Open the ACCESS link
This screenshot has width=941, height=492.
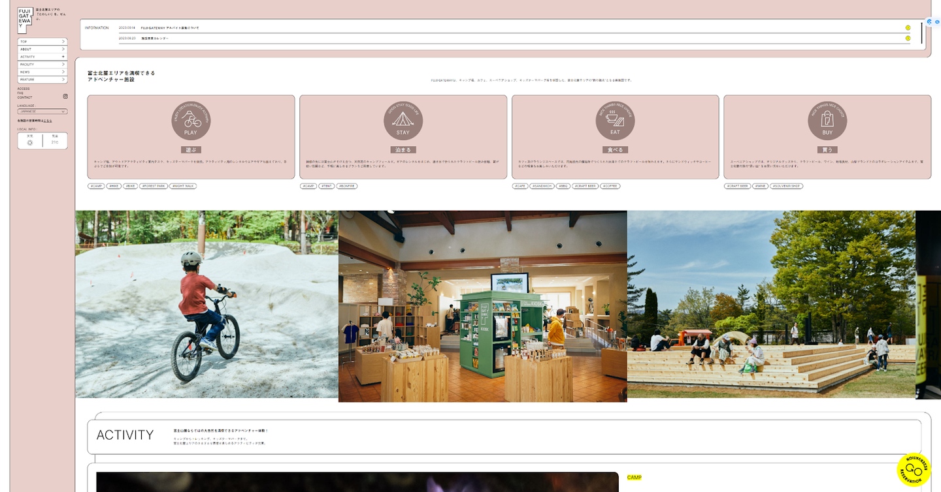(24, 89)
